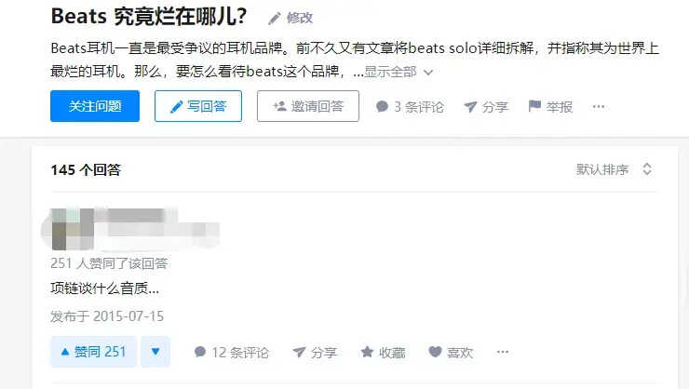Downvote the answer with down arrow button

click(155, 352)
